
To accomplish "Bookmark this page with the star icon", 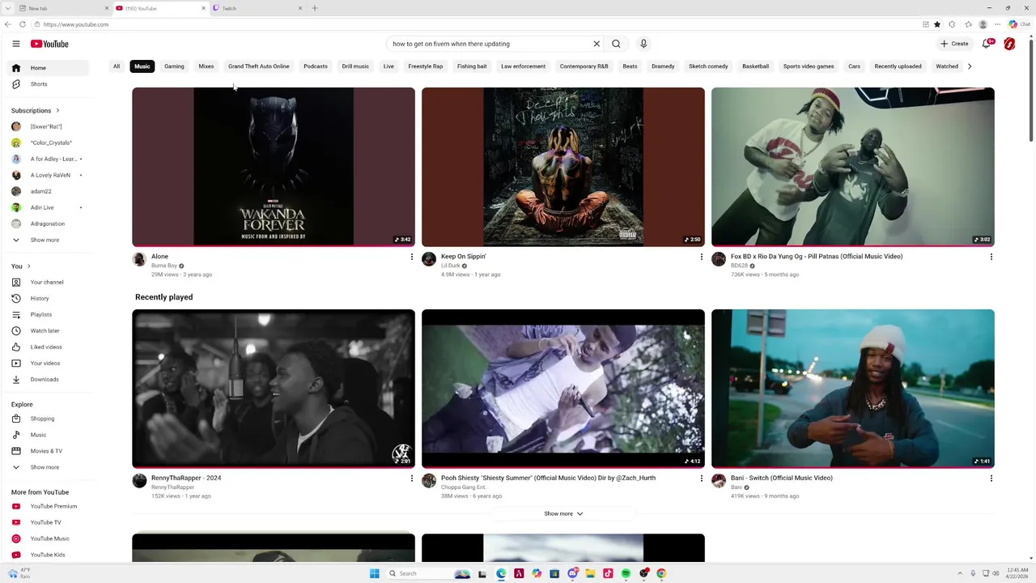I will click(x=937, y=24).
